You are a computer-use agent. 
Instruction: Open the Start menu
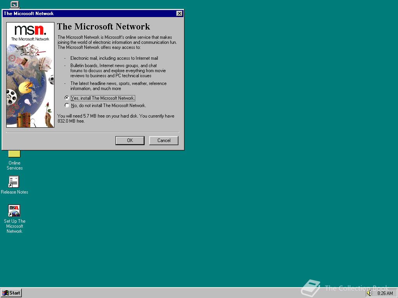[x=11, y=293]
